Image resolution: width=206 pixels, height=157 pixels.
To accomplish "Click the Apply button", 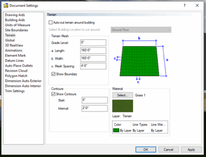I will (x=191, y=150).
